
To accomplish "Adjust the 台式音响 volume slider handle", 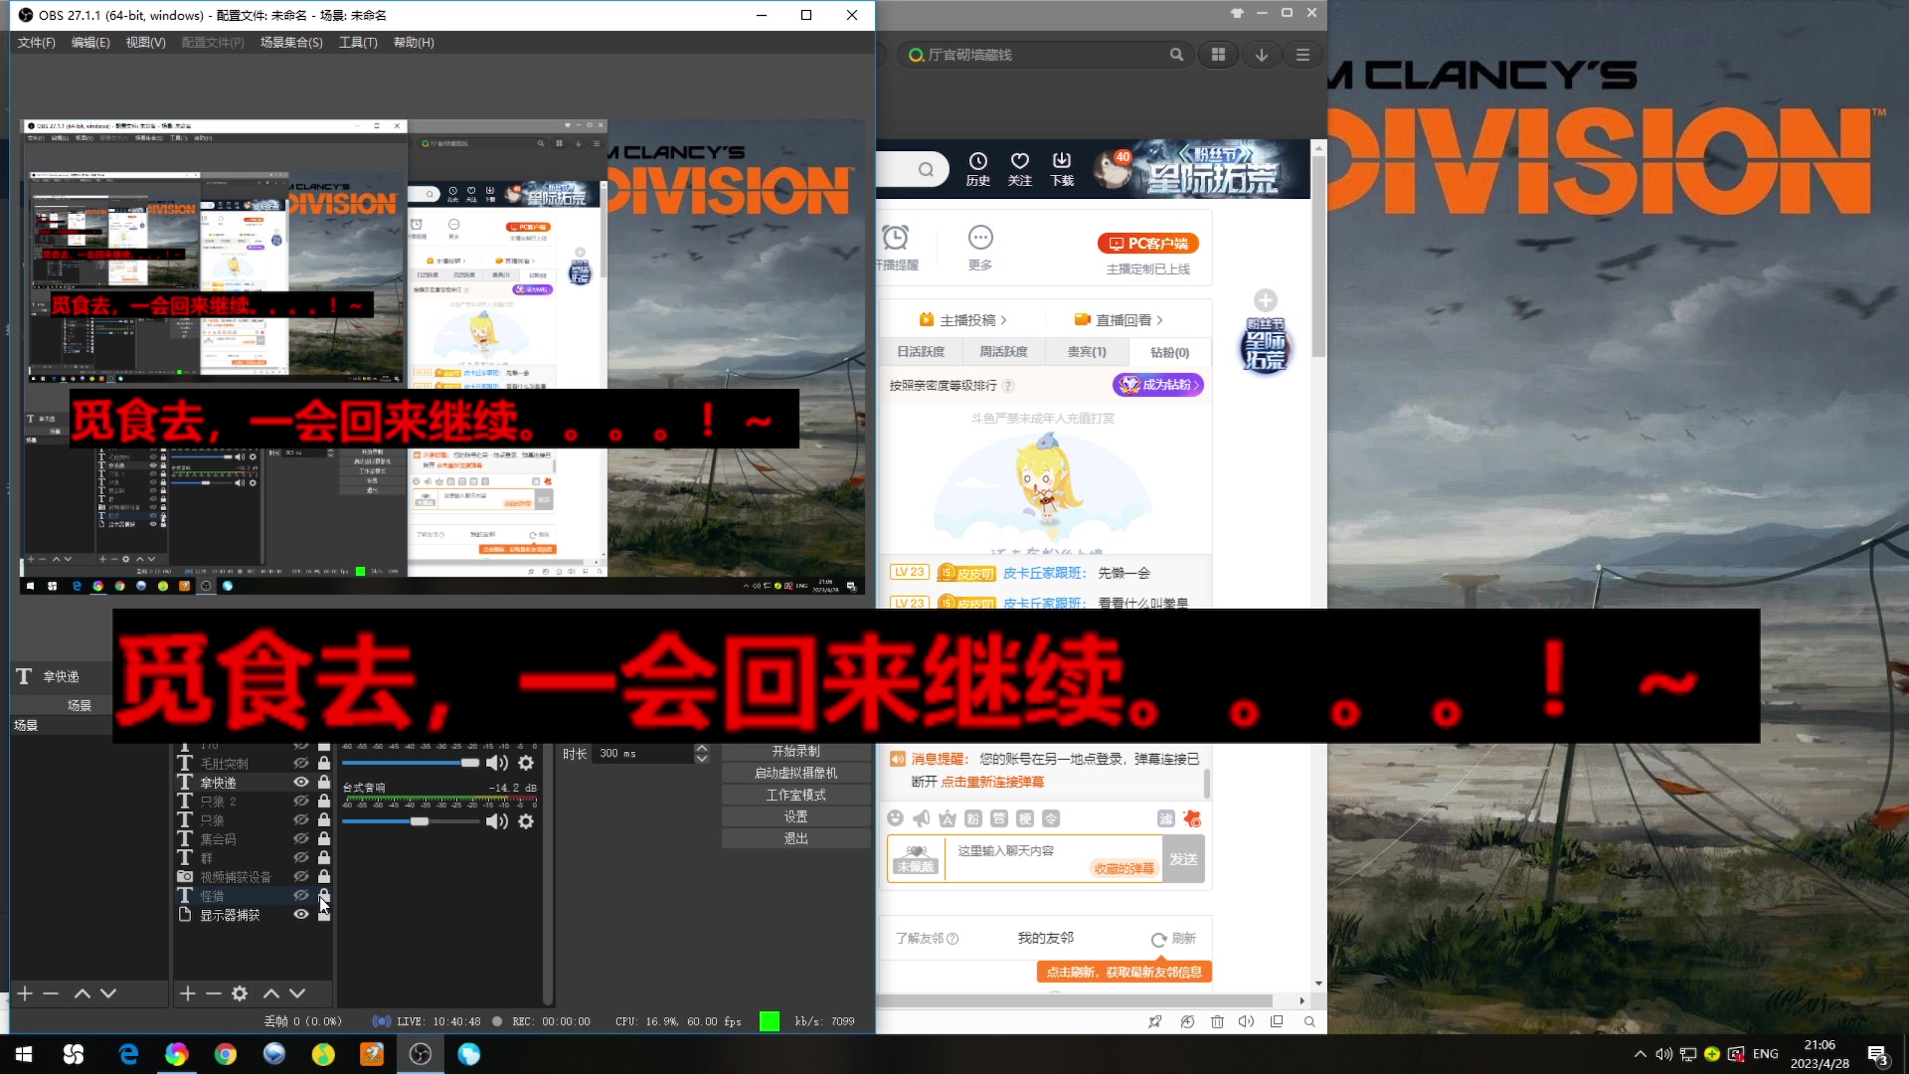I will coord(420,821).
